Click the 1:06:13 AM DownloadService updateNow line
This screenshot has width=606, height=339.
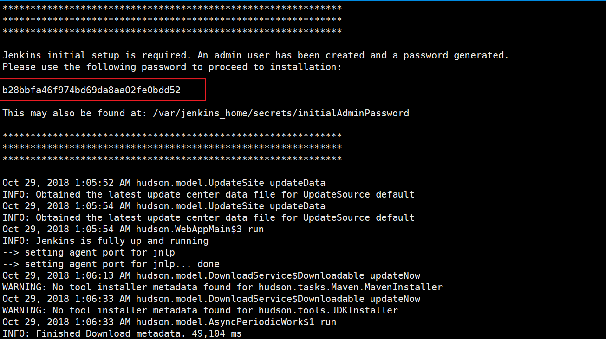pos(211,275)
